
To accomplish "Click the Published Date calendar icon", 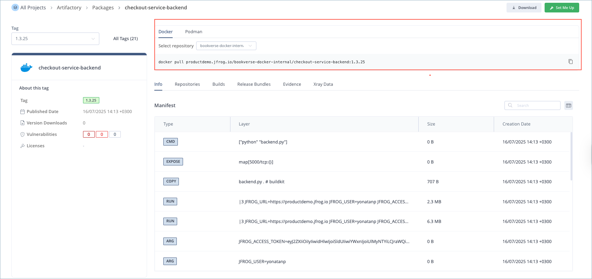I will click(22, 112).
